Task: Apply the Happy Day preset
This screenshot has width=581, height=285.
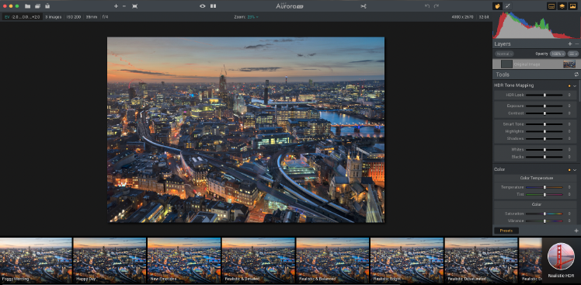Action: tap(110, 260)
